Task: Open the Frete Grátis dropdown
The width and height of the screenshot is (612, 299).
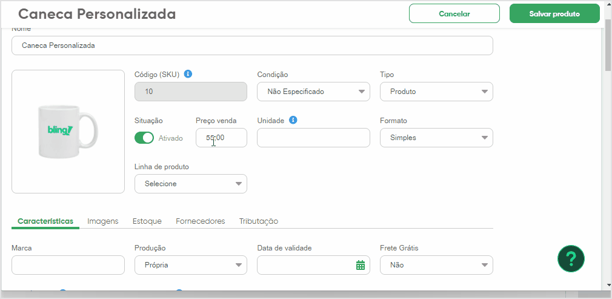Action: (436, 265)
